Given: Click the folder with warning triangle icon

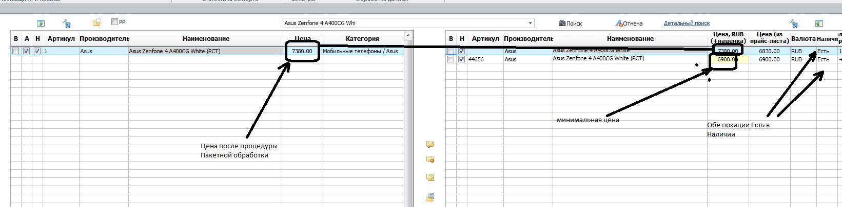Looking at the screenshot, I should (x=430, y=178).
